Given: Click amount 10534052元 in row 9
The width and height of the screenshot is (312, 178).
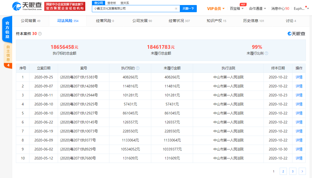Looking at the screenshot, I should (x=130, y=149).
